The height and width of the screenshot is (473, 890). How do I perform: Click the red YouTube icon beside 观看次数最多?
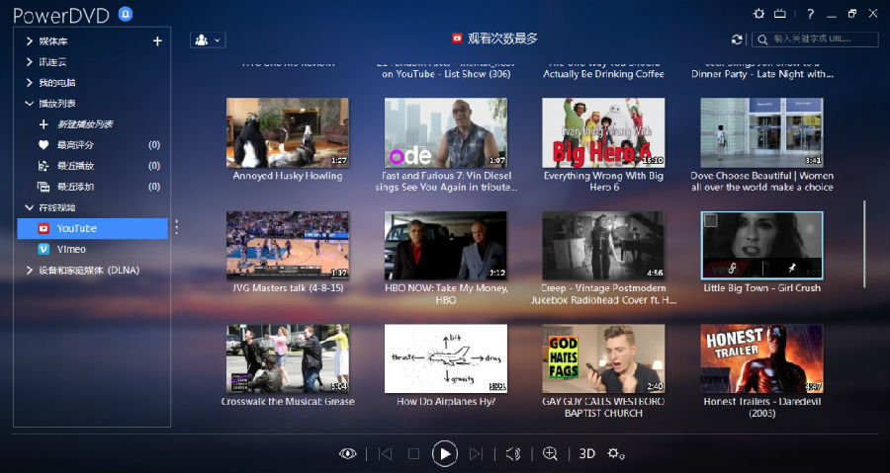(x=457, y=39)
